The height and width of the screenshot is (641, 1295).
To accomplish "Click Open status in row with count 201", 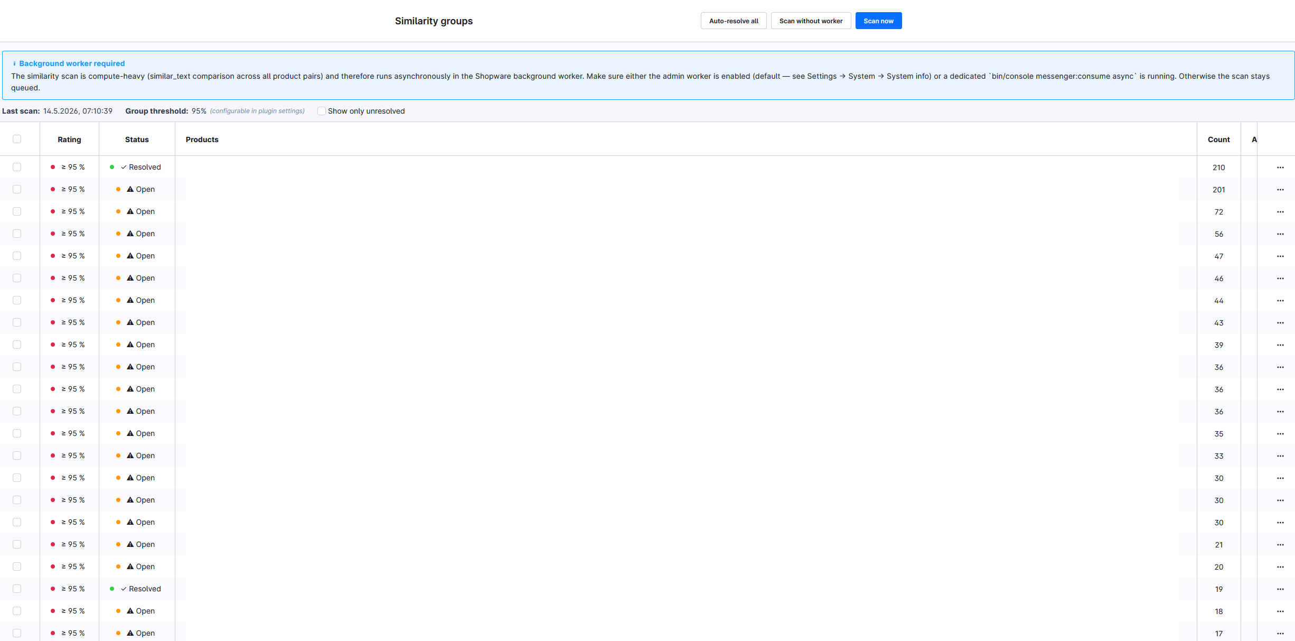I will [x=140, y=189].
